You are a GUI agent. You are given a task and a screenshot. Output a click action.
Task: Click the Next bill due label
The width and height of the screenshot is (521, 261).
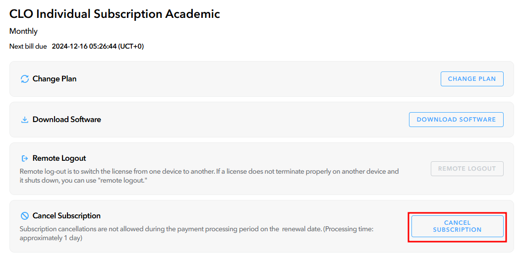[x=28, y=46]
